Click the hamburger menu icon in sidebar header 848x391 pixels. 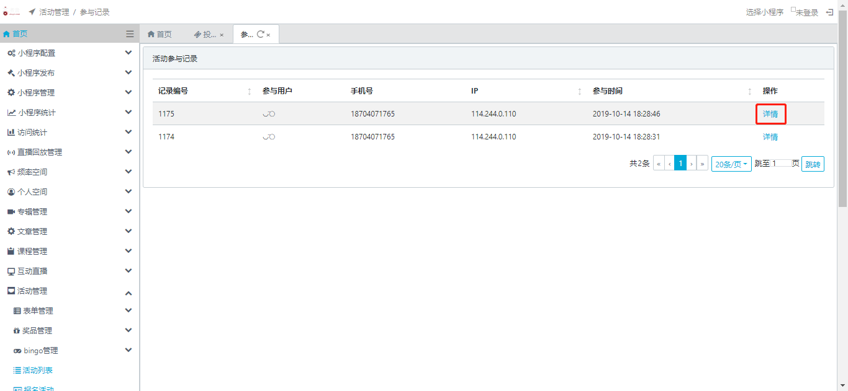click(130, 34)
